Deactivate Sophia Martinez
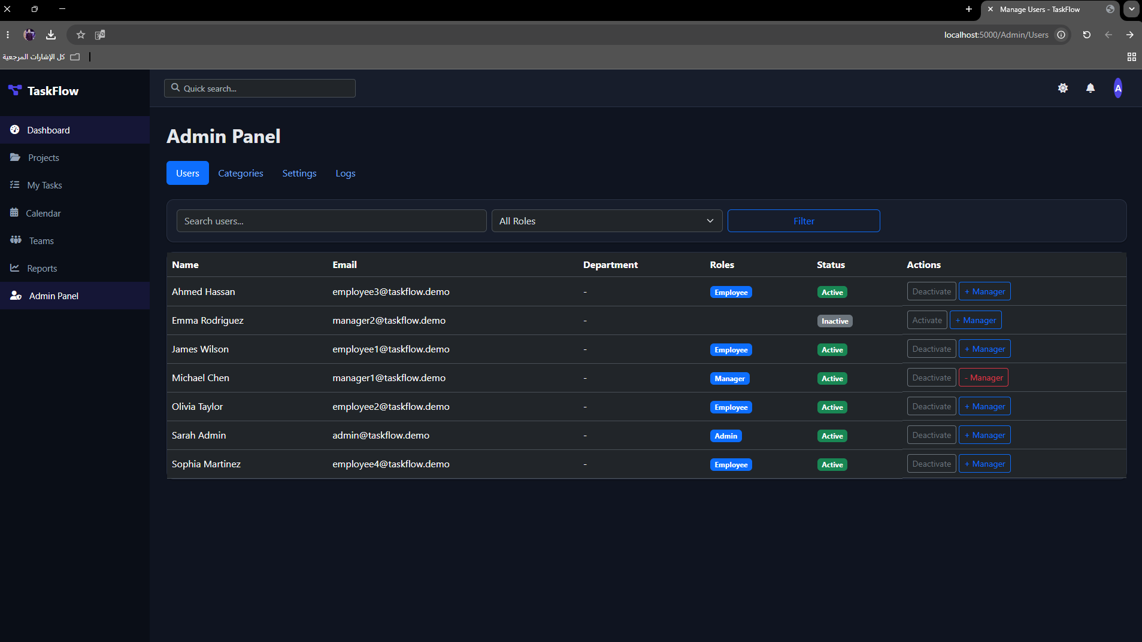 [931, 464]
